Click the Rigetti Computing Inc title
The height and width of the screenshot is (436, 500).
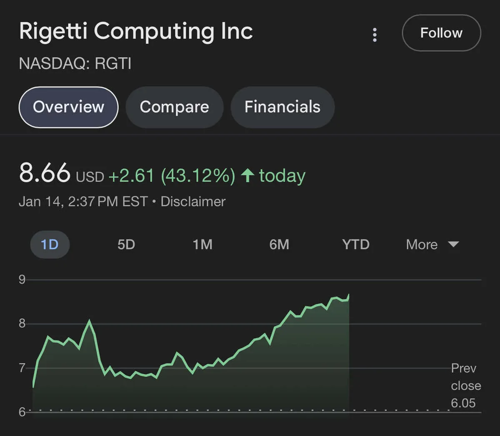tap(136, 32)
